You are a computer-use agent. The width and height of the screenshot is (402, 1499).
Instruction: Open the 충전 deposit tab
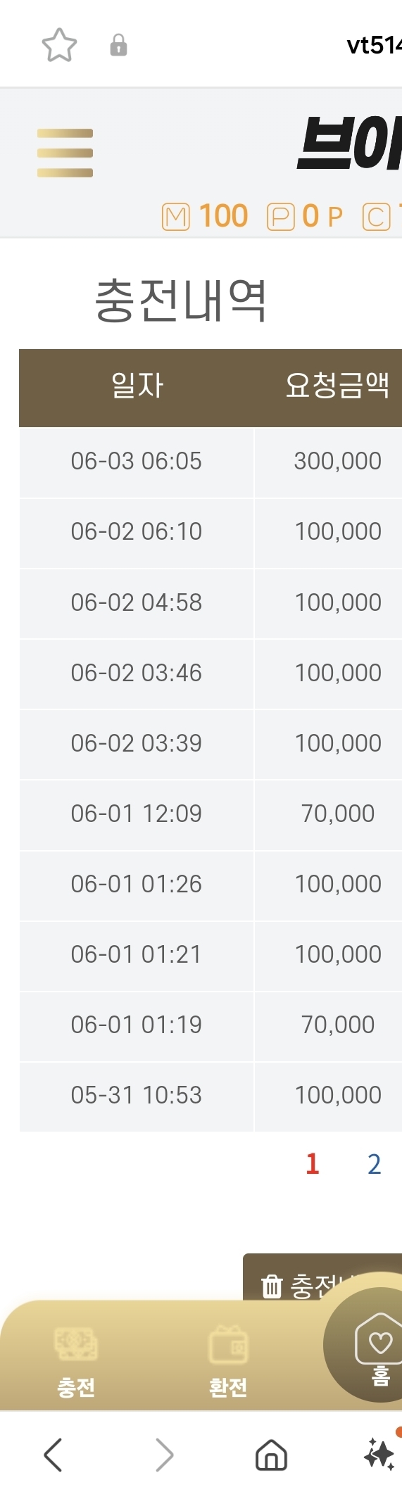[x=76, y=1362]
